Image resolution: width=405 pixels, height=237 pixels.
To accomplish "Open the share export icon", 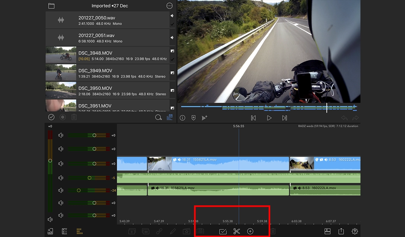I will 341,231.
